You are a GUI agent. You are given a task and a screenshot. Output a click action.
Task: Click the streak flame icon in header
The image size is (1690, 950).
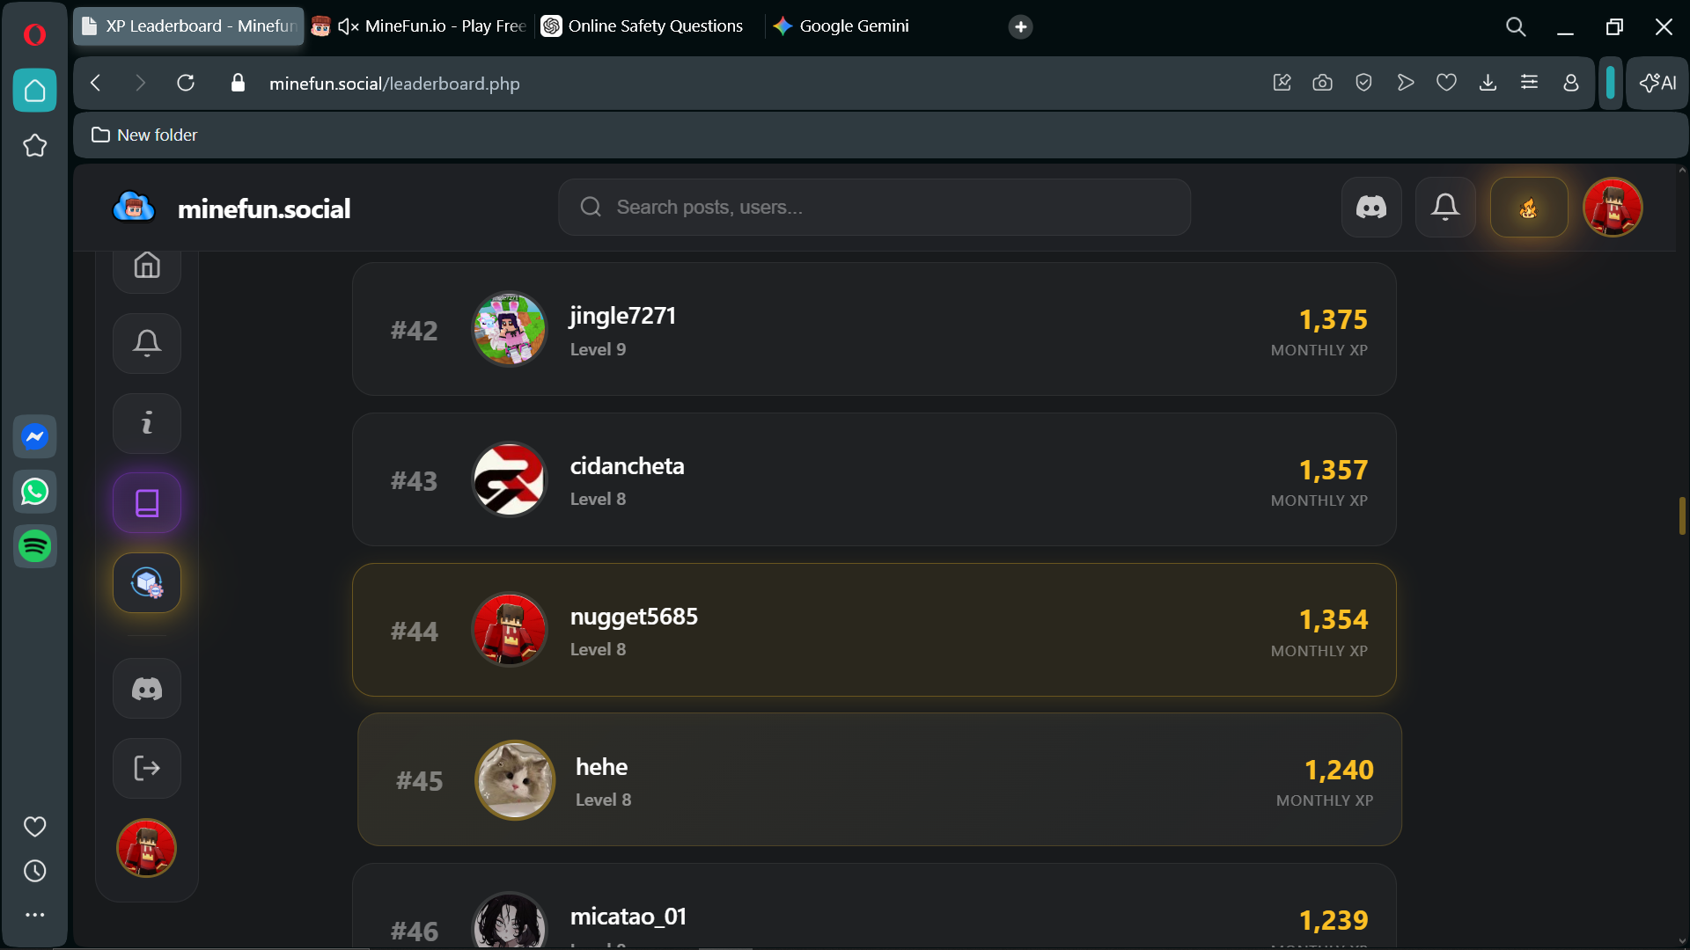[x=1528, y=208]
